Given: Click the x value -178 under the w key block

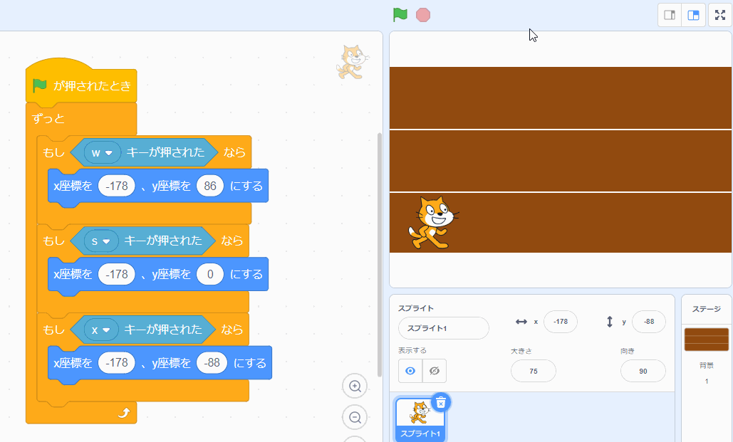Looking at the screenshot, I should [x=116, y=186].
